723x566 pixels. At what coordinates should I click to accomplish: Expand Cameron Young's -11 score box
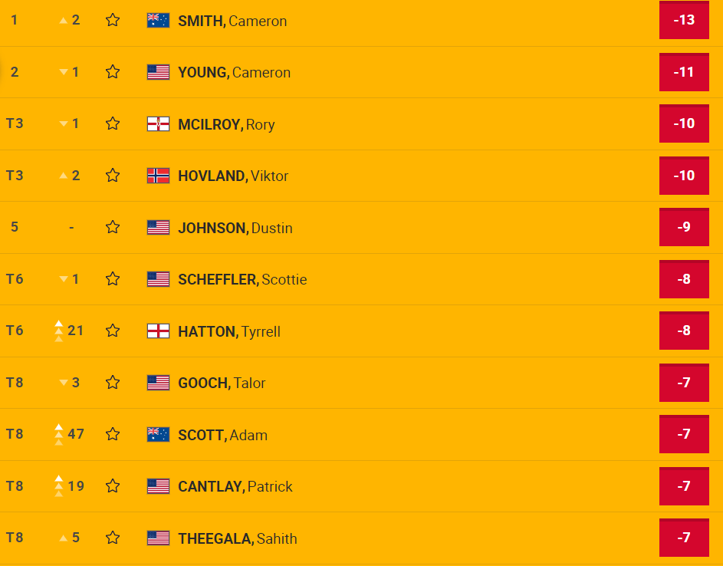[684, 72]
